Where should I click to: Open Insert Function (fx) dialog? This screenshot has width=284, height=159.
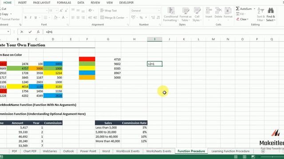pyautogui.click(x=38, y=32)
